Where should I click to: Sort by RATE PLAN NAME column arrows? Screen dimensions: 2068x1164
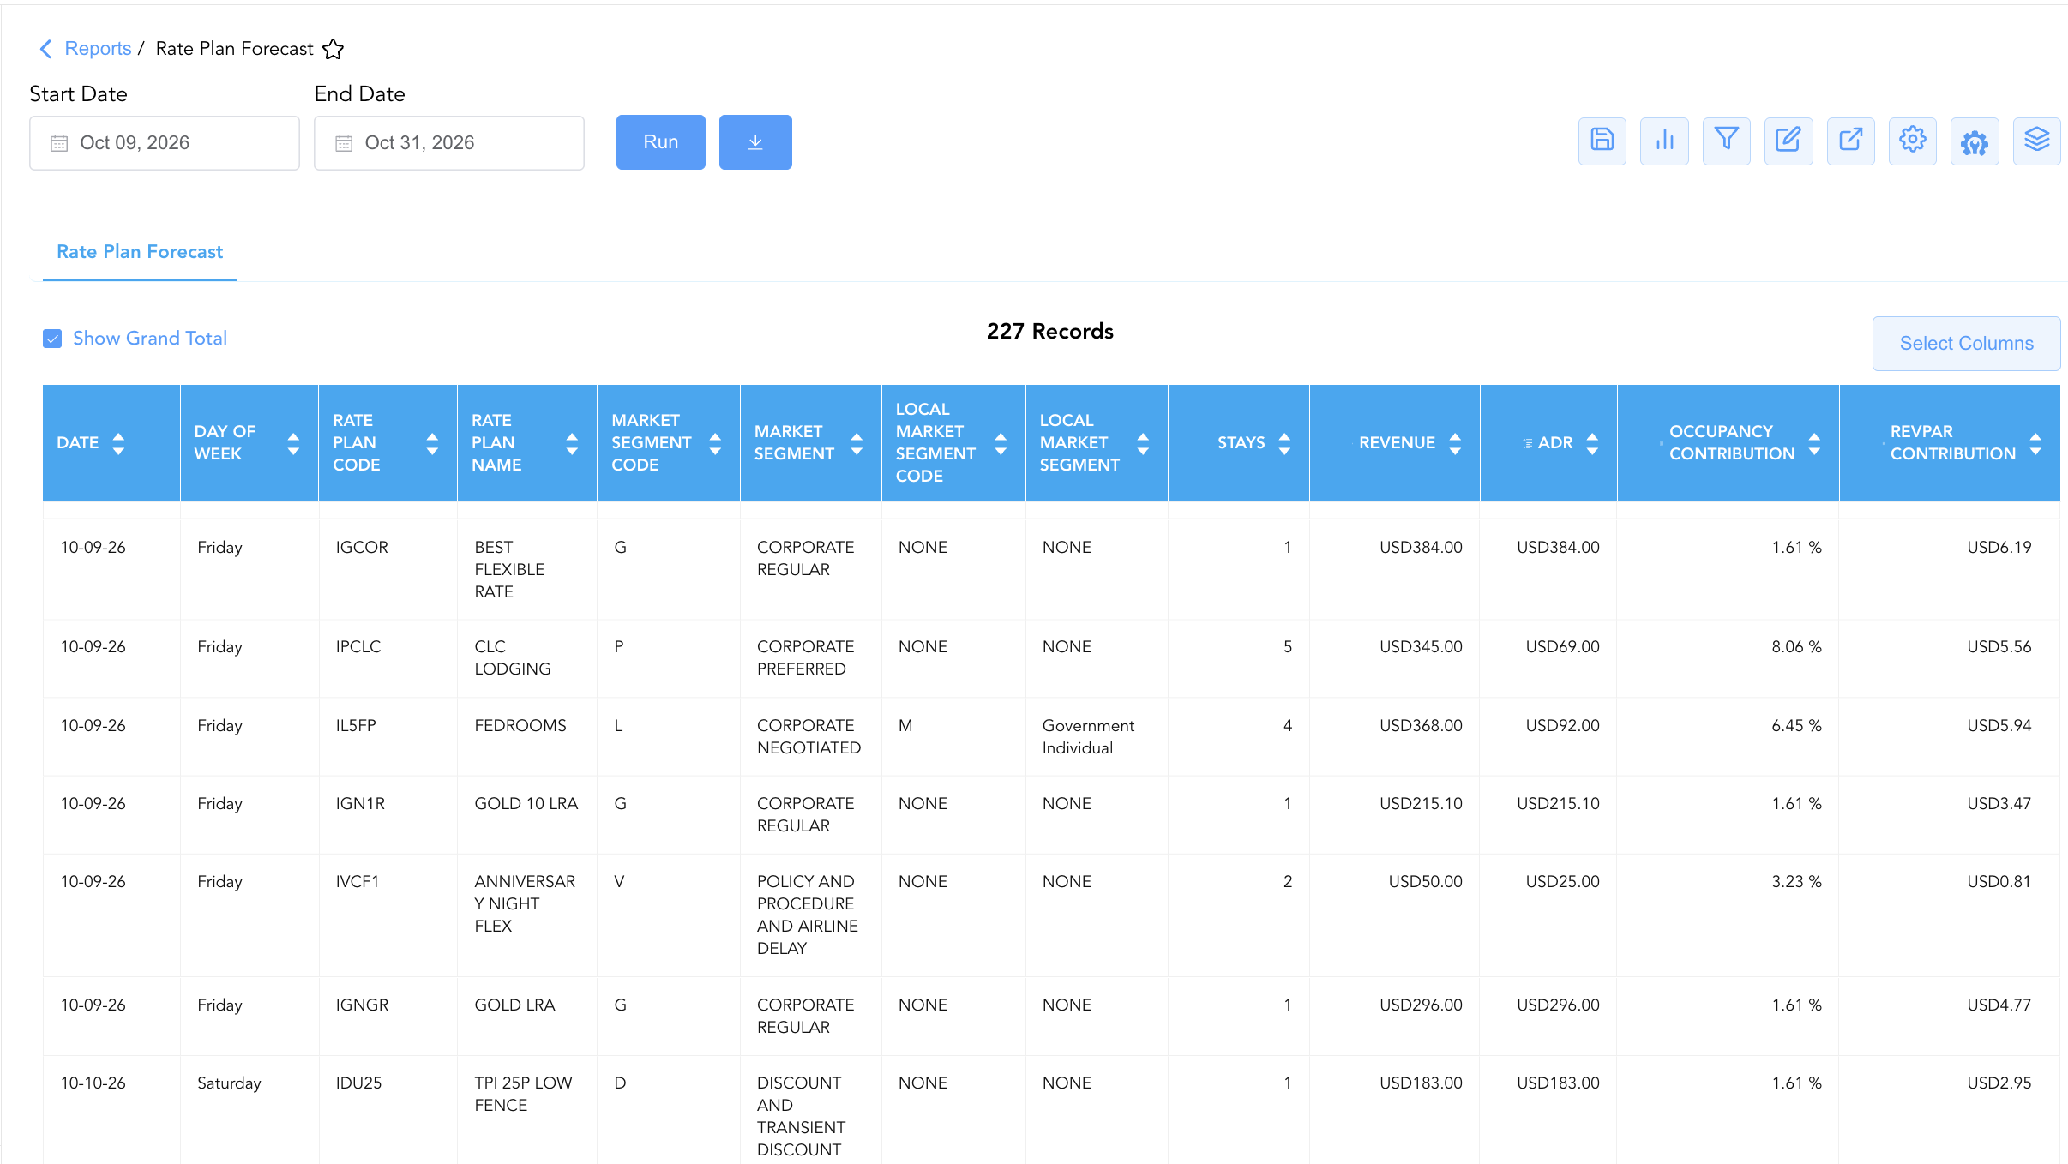point(572,443)
